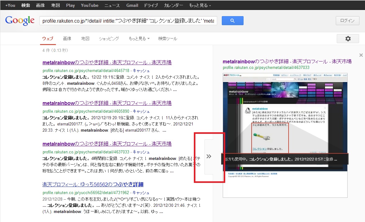The image size is (365, 222).
Task: Expand もっと見る in the black top bar
Action: 200,5
